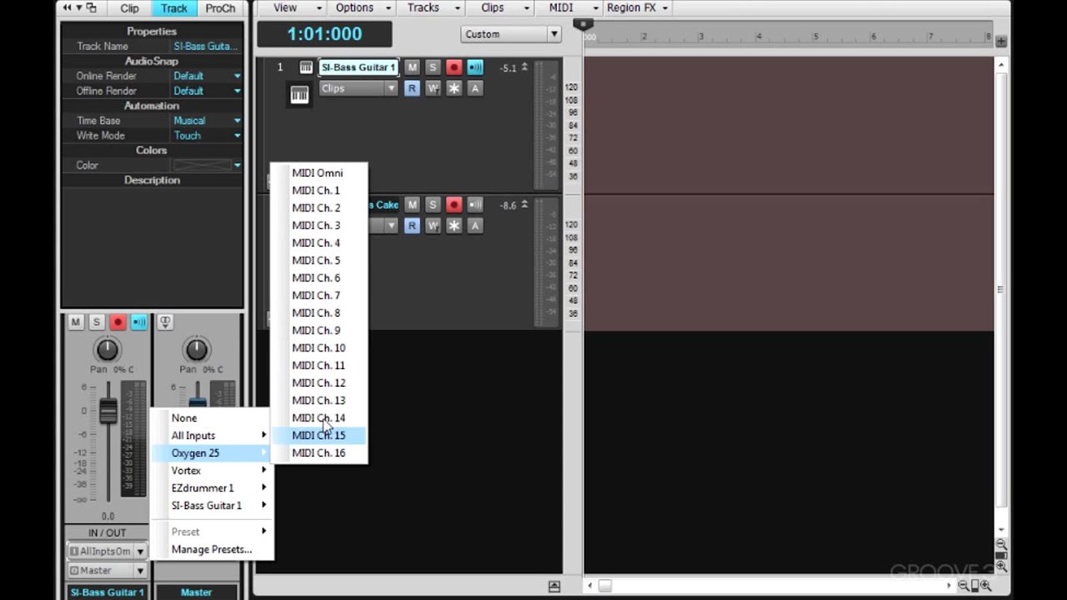Image resolution: width=1067 pixels, height=600 pixels.
Task: Click the large piano keyboard track icon
Action: tap(299, 95)
